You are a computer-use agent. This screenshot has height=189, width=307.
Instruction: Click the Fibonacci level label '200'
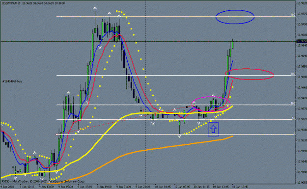coord(293,74)
